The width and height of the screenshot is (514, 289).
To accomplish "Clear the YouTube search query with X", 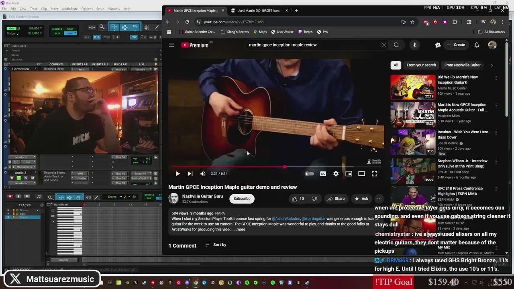I will (x=383, y=45).
